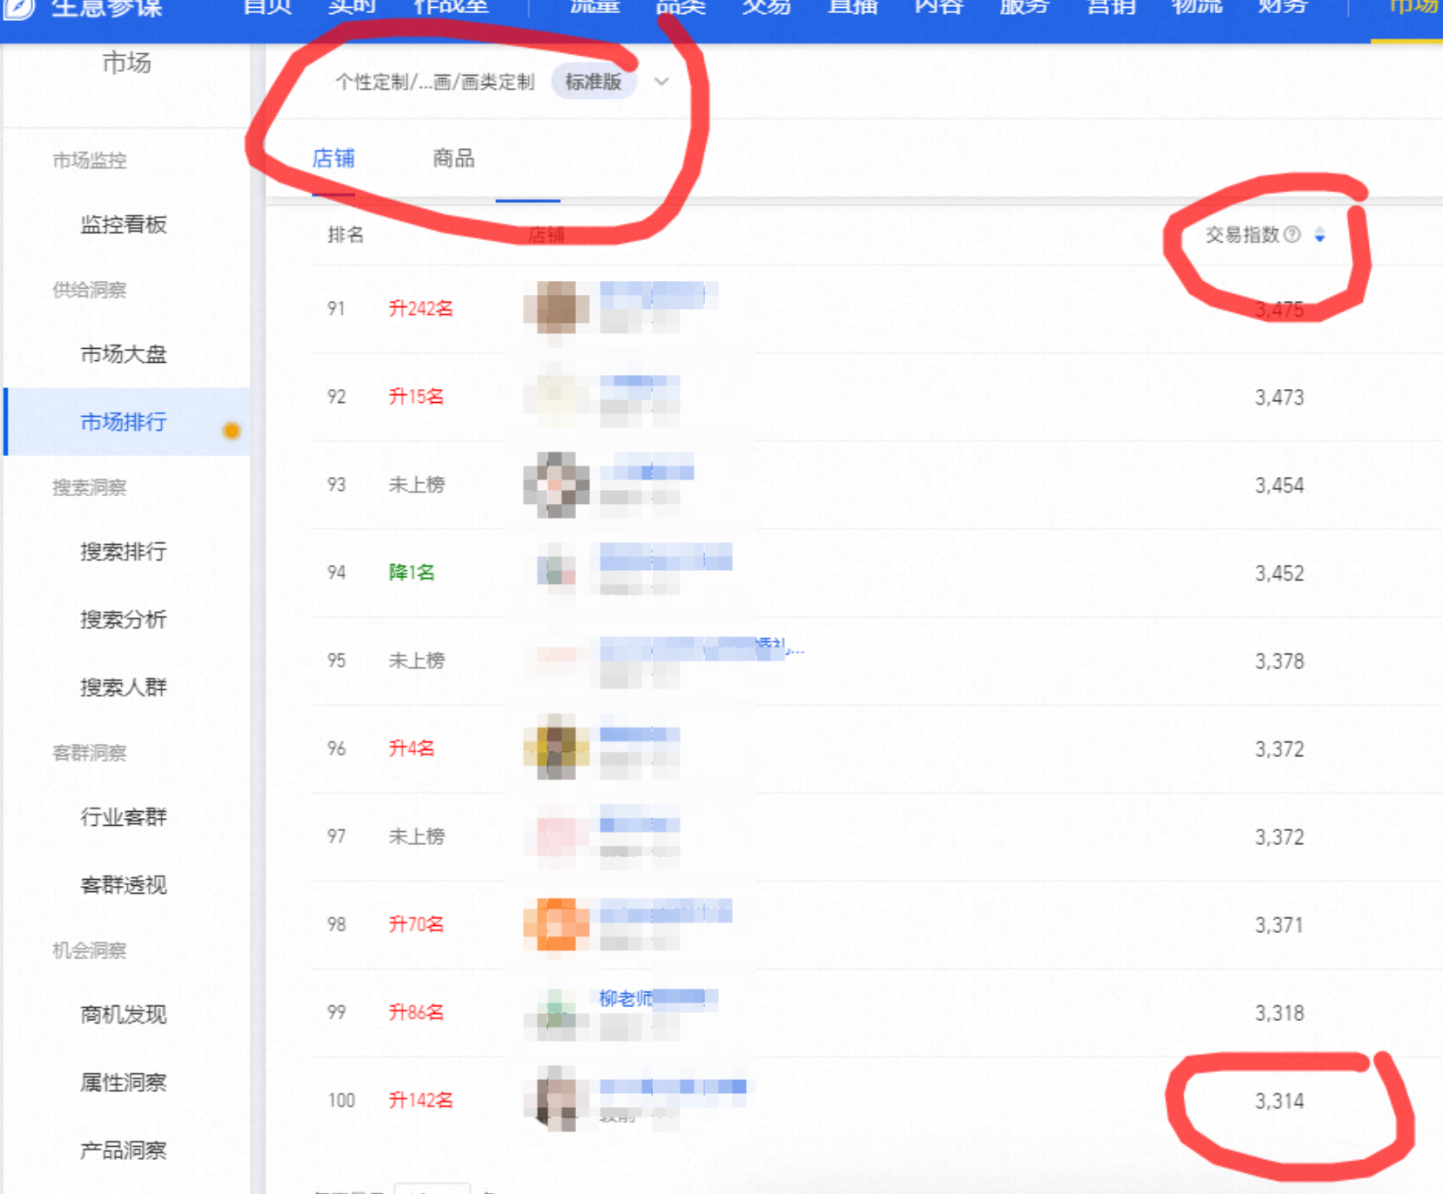Open 市场大盘 in the sidebar
This screenshot has height=1194, width=1443.
tap(124, 354)
